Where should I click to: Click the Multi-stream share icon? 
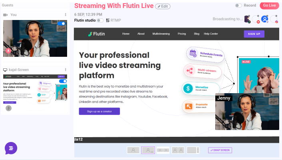click(190, 71)
